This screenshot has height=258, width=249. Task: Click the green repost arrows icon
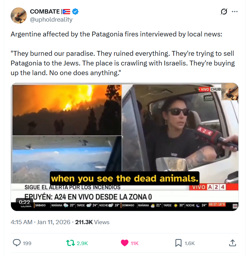[71, 243]
